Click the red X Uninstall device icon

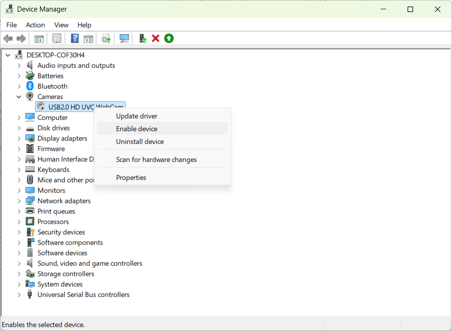[156, 38]
